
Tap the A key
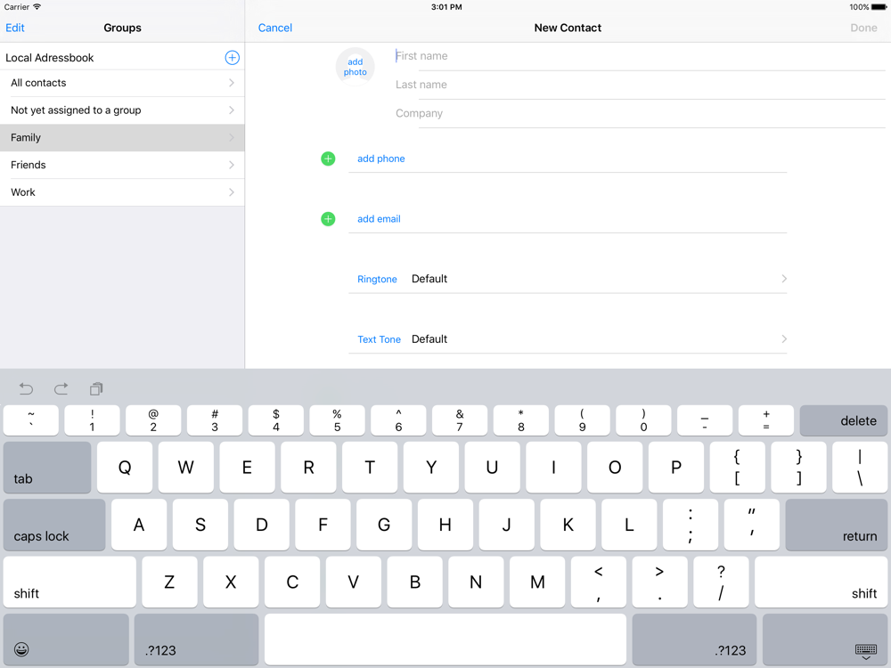tap(139, 525)
